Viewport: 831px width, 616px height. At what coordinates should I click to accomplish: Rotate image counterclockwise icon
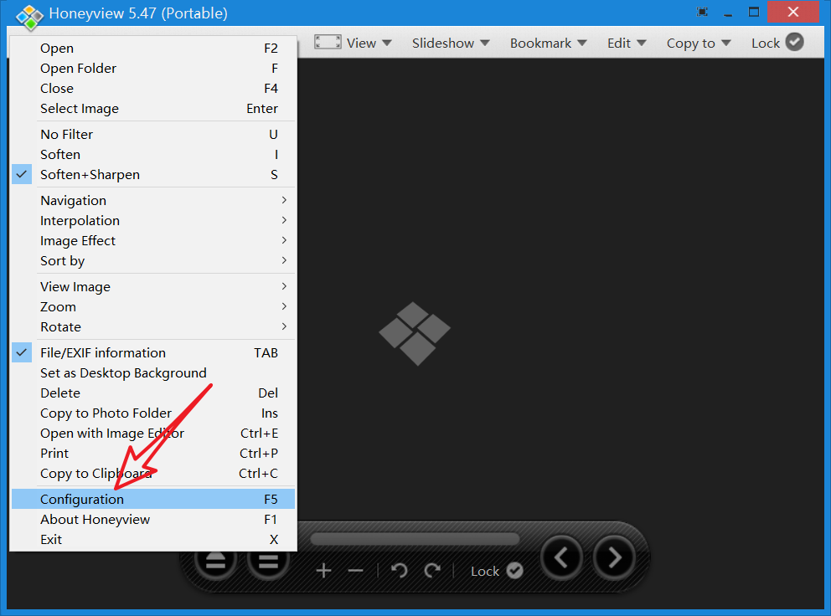click(x=399, y=571)
